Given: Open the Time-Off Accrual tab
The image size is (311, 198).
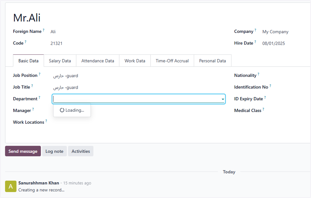Looking at the screenshot, I should coord(172,61).
